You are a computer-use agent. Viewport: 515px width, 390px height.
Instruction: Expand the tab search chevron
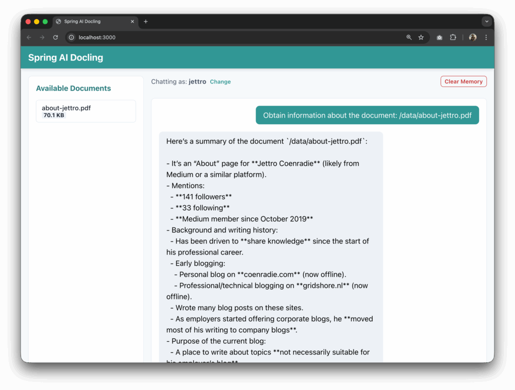point(486,21)
